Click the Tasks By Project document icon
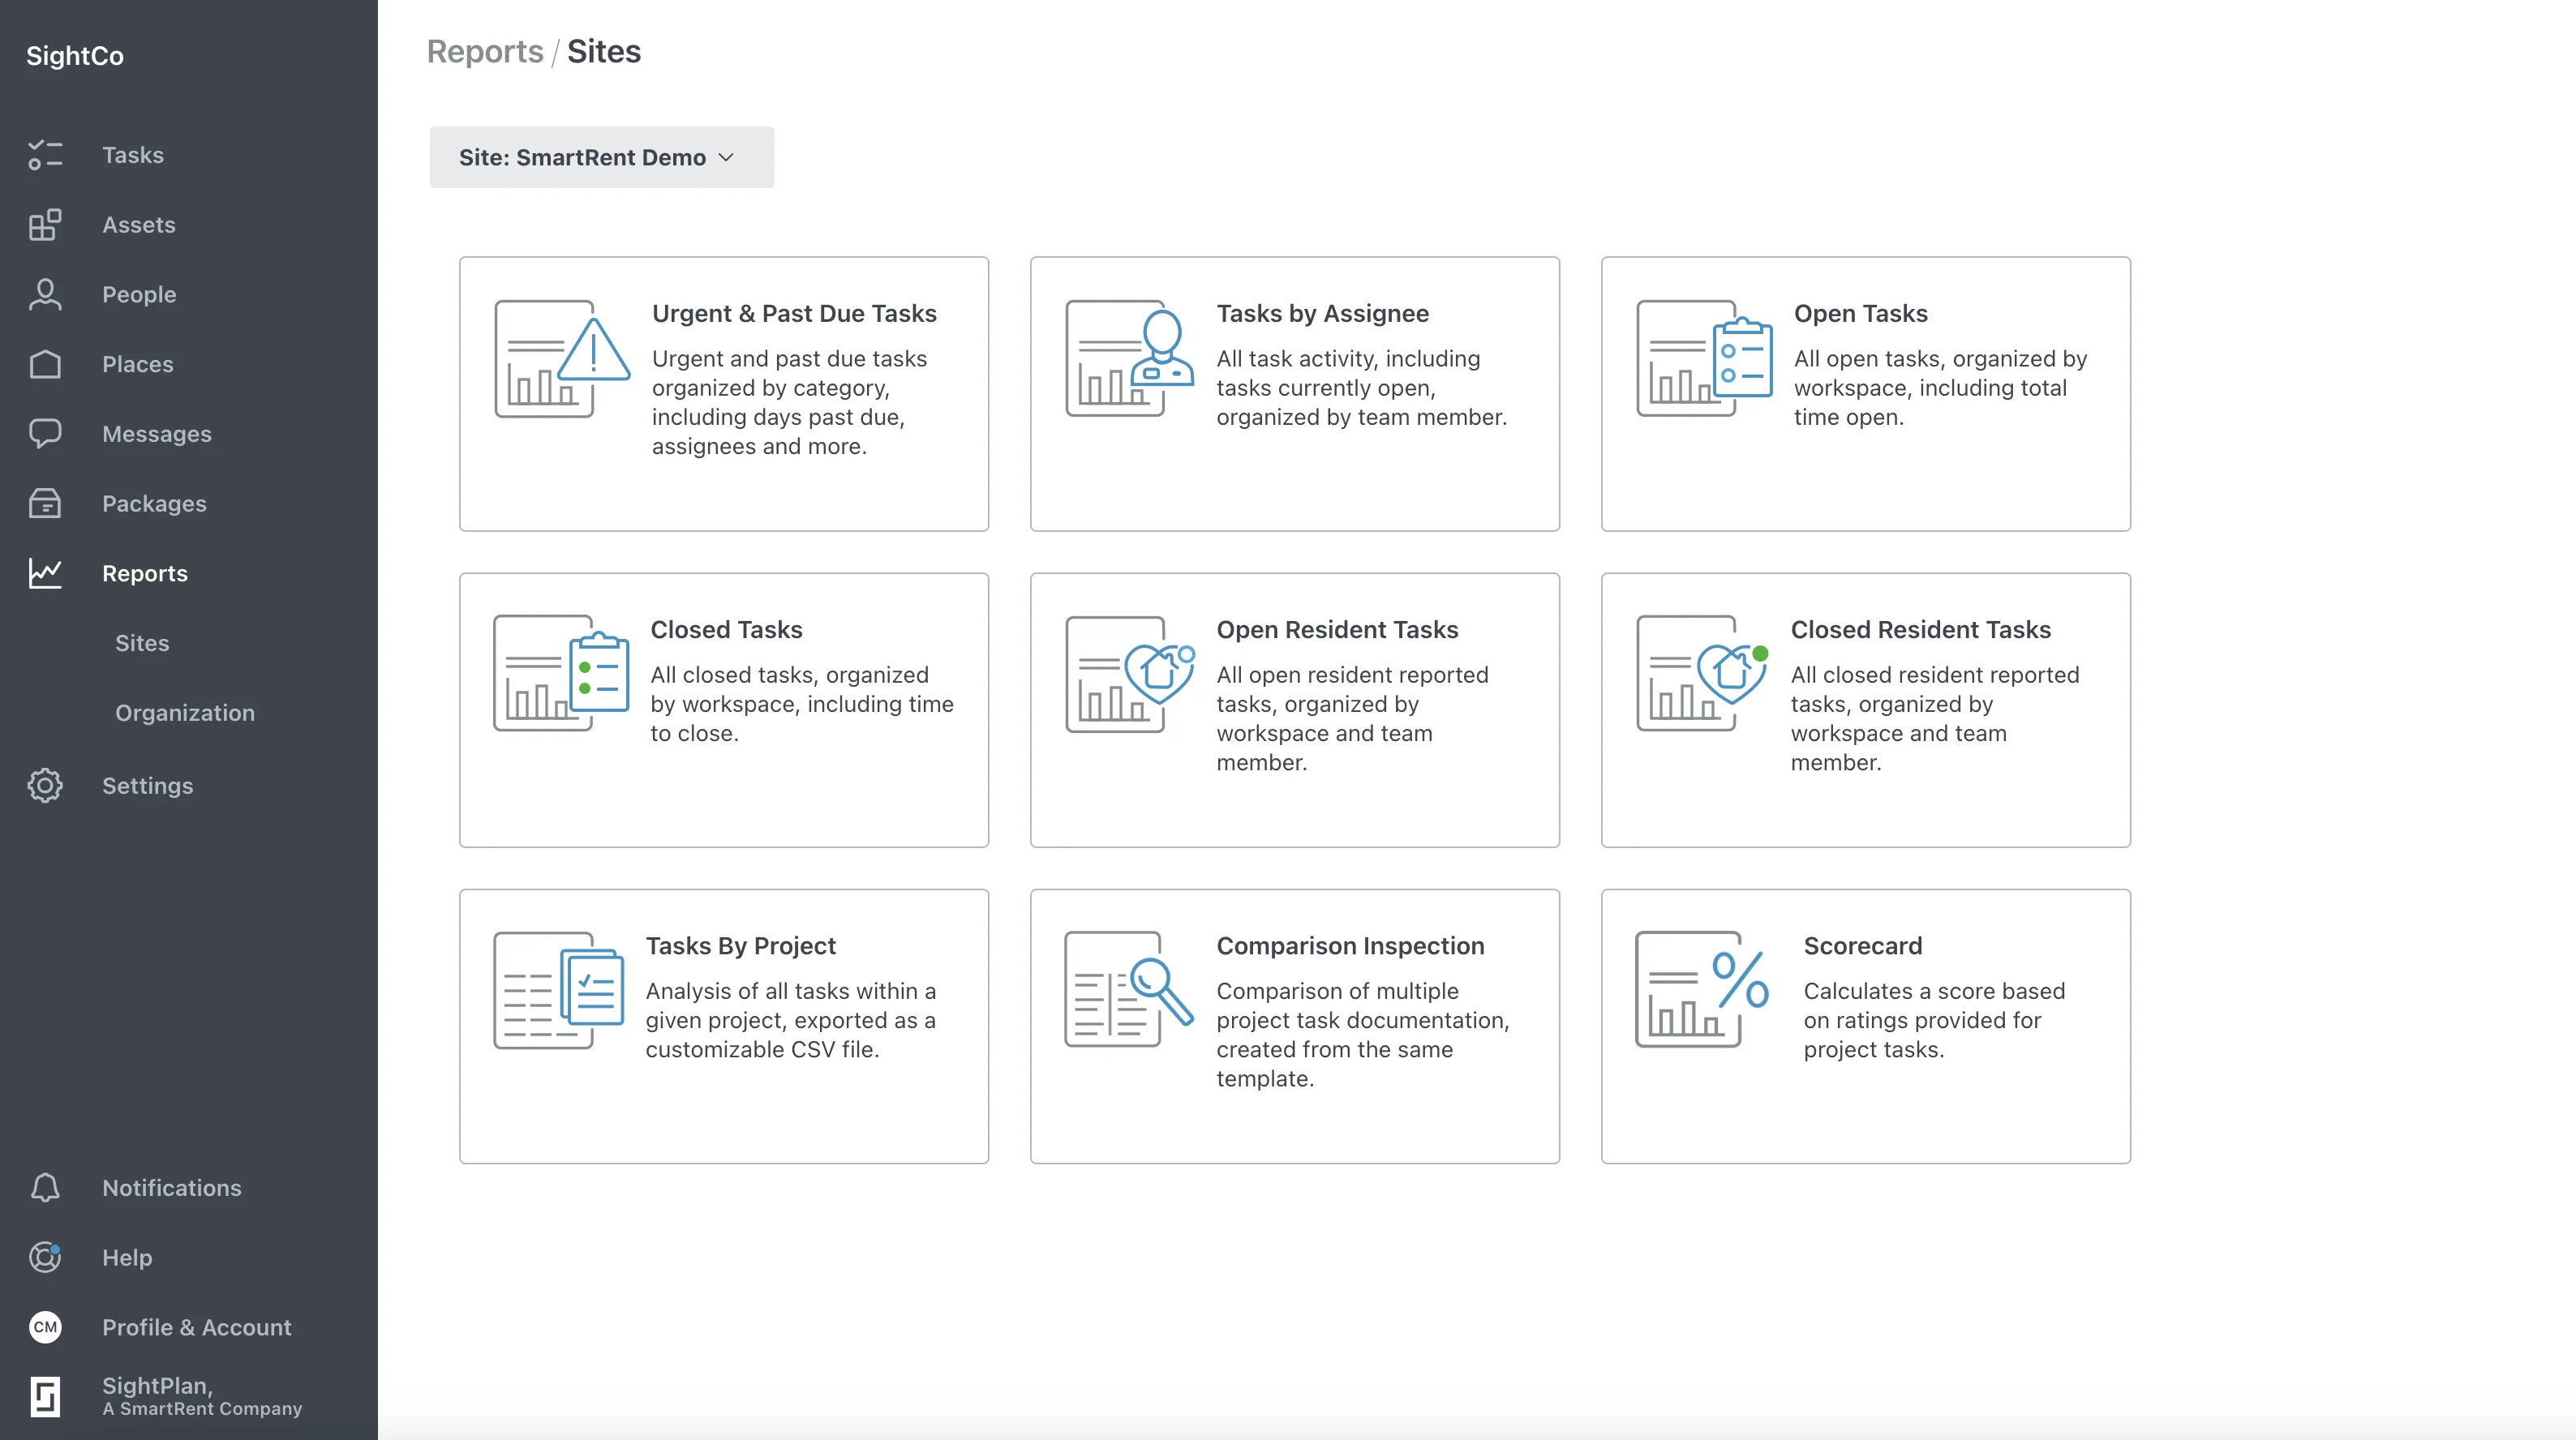Image resolution: width=2576 pixels, height=1440 pixels. [560, 990]
